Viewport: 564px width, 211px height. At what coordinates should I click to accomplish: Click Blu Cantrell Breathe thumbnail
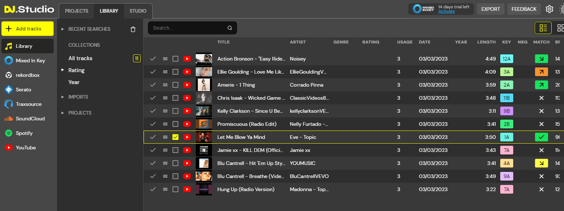pyautogui.click(x=204, y=176)
